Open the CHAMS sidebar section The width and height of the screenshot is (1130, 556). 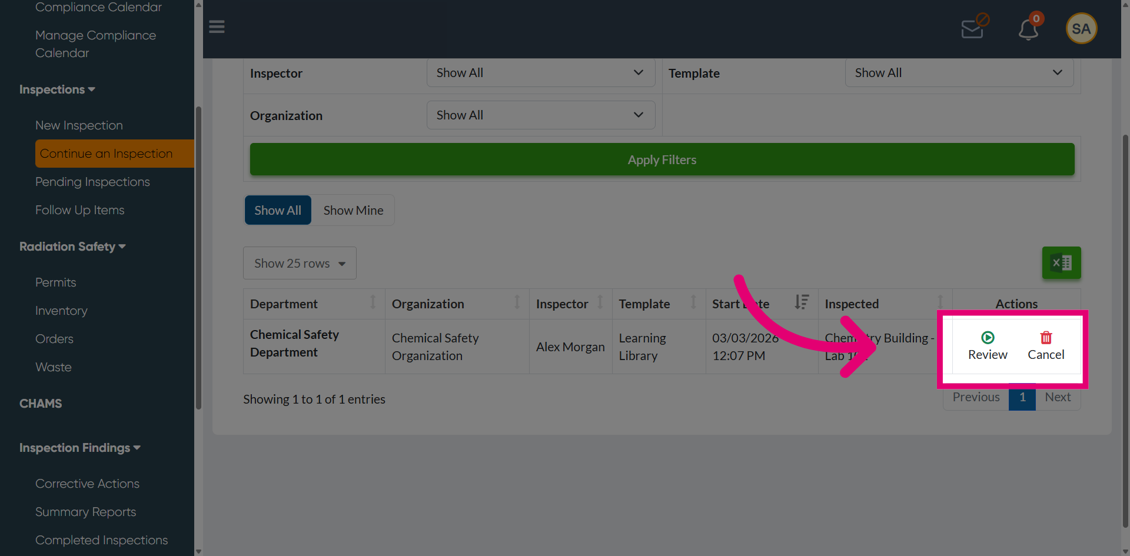click(x=40, y=404)
